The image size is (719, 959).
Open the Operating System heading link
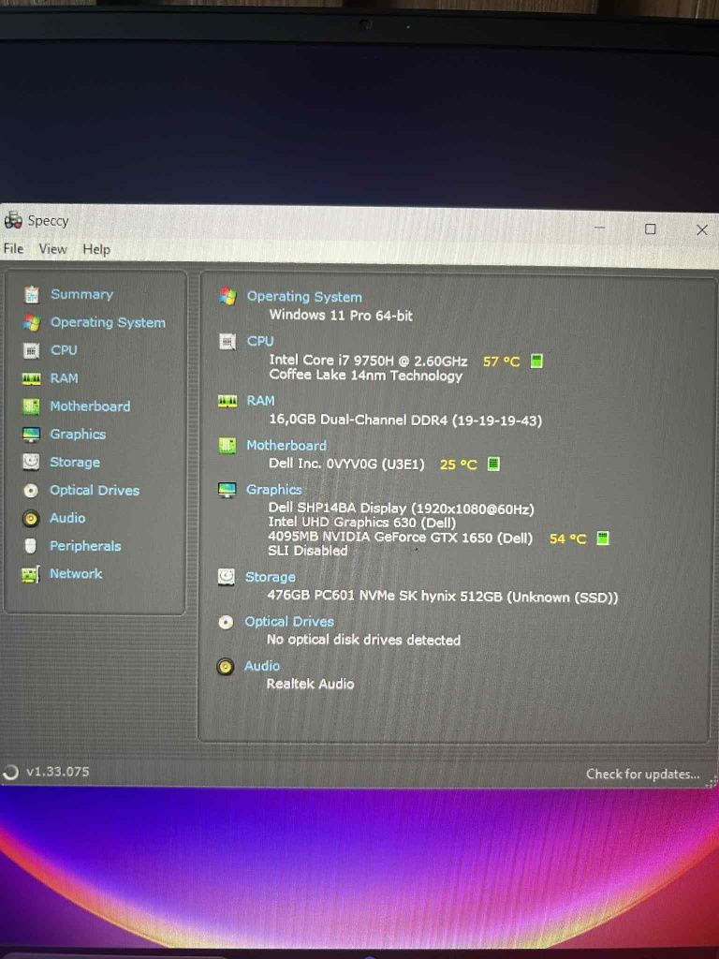pos(304,297)
